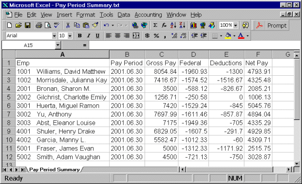Click the Sort Ascending A-Z icon
Viewport: 302px width, 184px height.
[173, 25]
